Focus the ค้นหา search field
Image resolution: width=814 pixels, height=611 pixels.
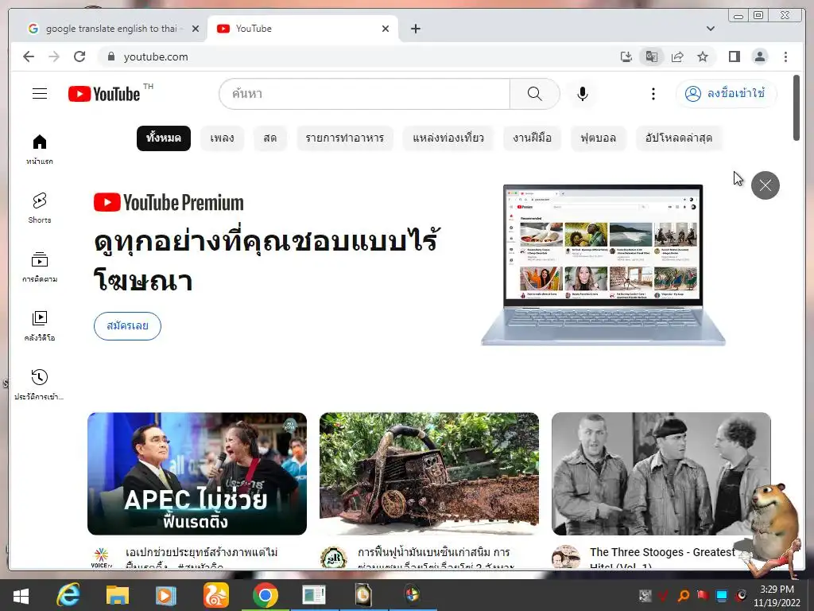[x=364, y=94]
